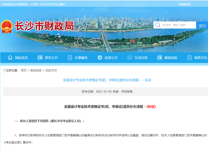The width and height of the screenshot is (208, 150).
Task: Open the 办事服务 menu item
Action: pyautogui.click(x=81, y=58)
